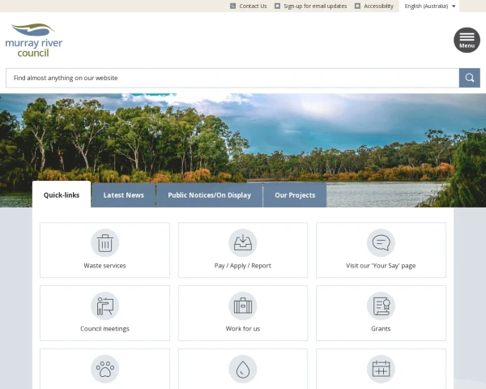Open the hamburger Menu button

tap(467, 40)
